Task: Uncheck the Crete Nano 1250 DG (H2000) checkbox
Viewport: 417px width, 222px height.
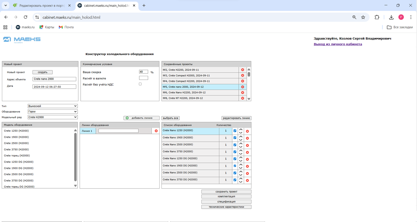Action: pos(235,159)
